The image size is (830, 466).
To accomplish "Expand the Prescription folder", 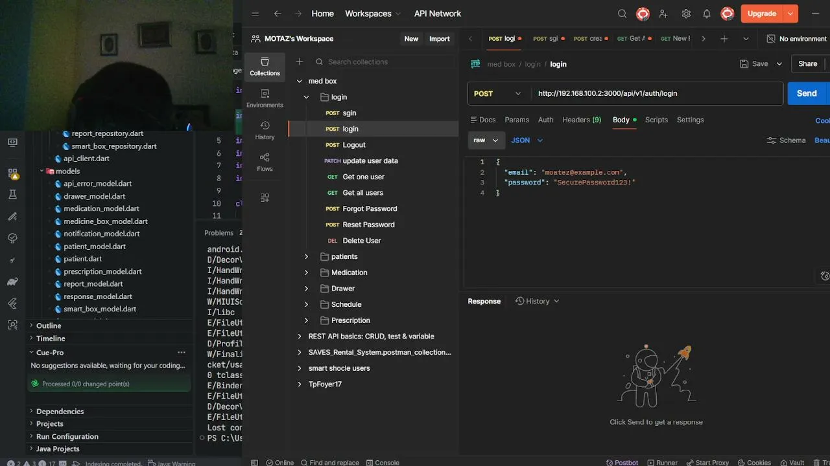I will [x=307, y=320].
